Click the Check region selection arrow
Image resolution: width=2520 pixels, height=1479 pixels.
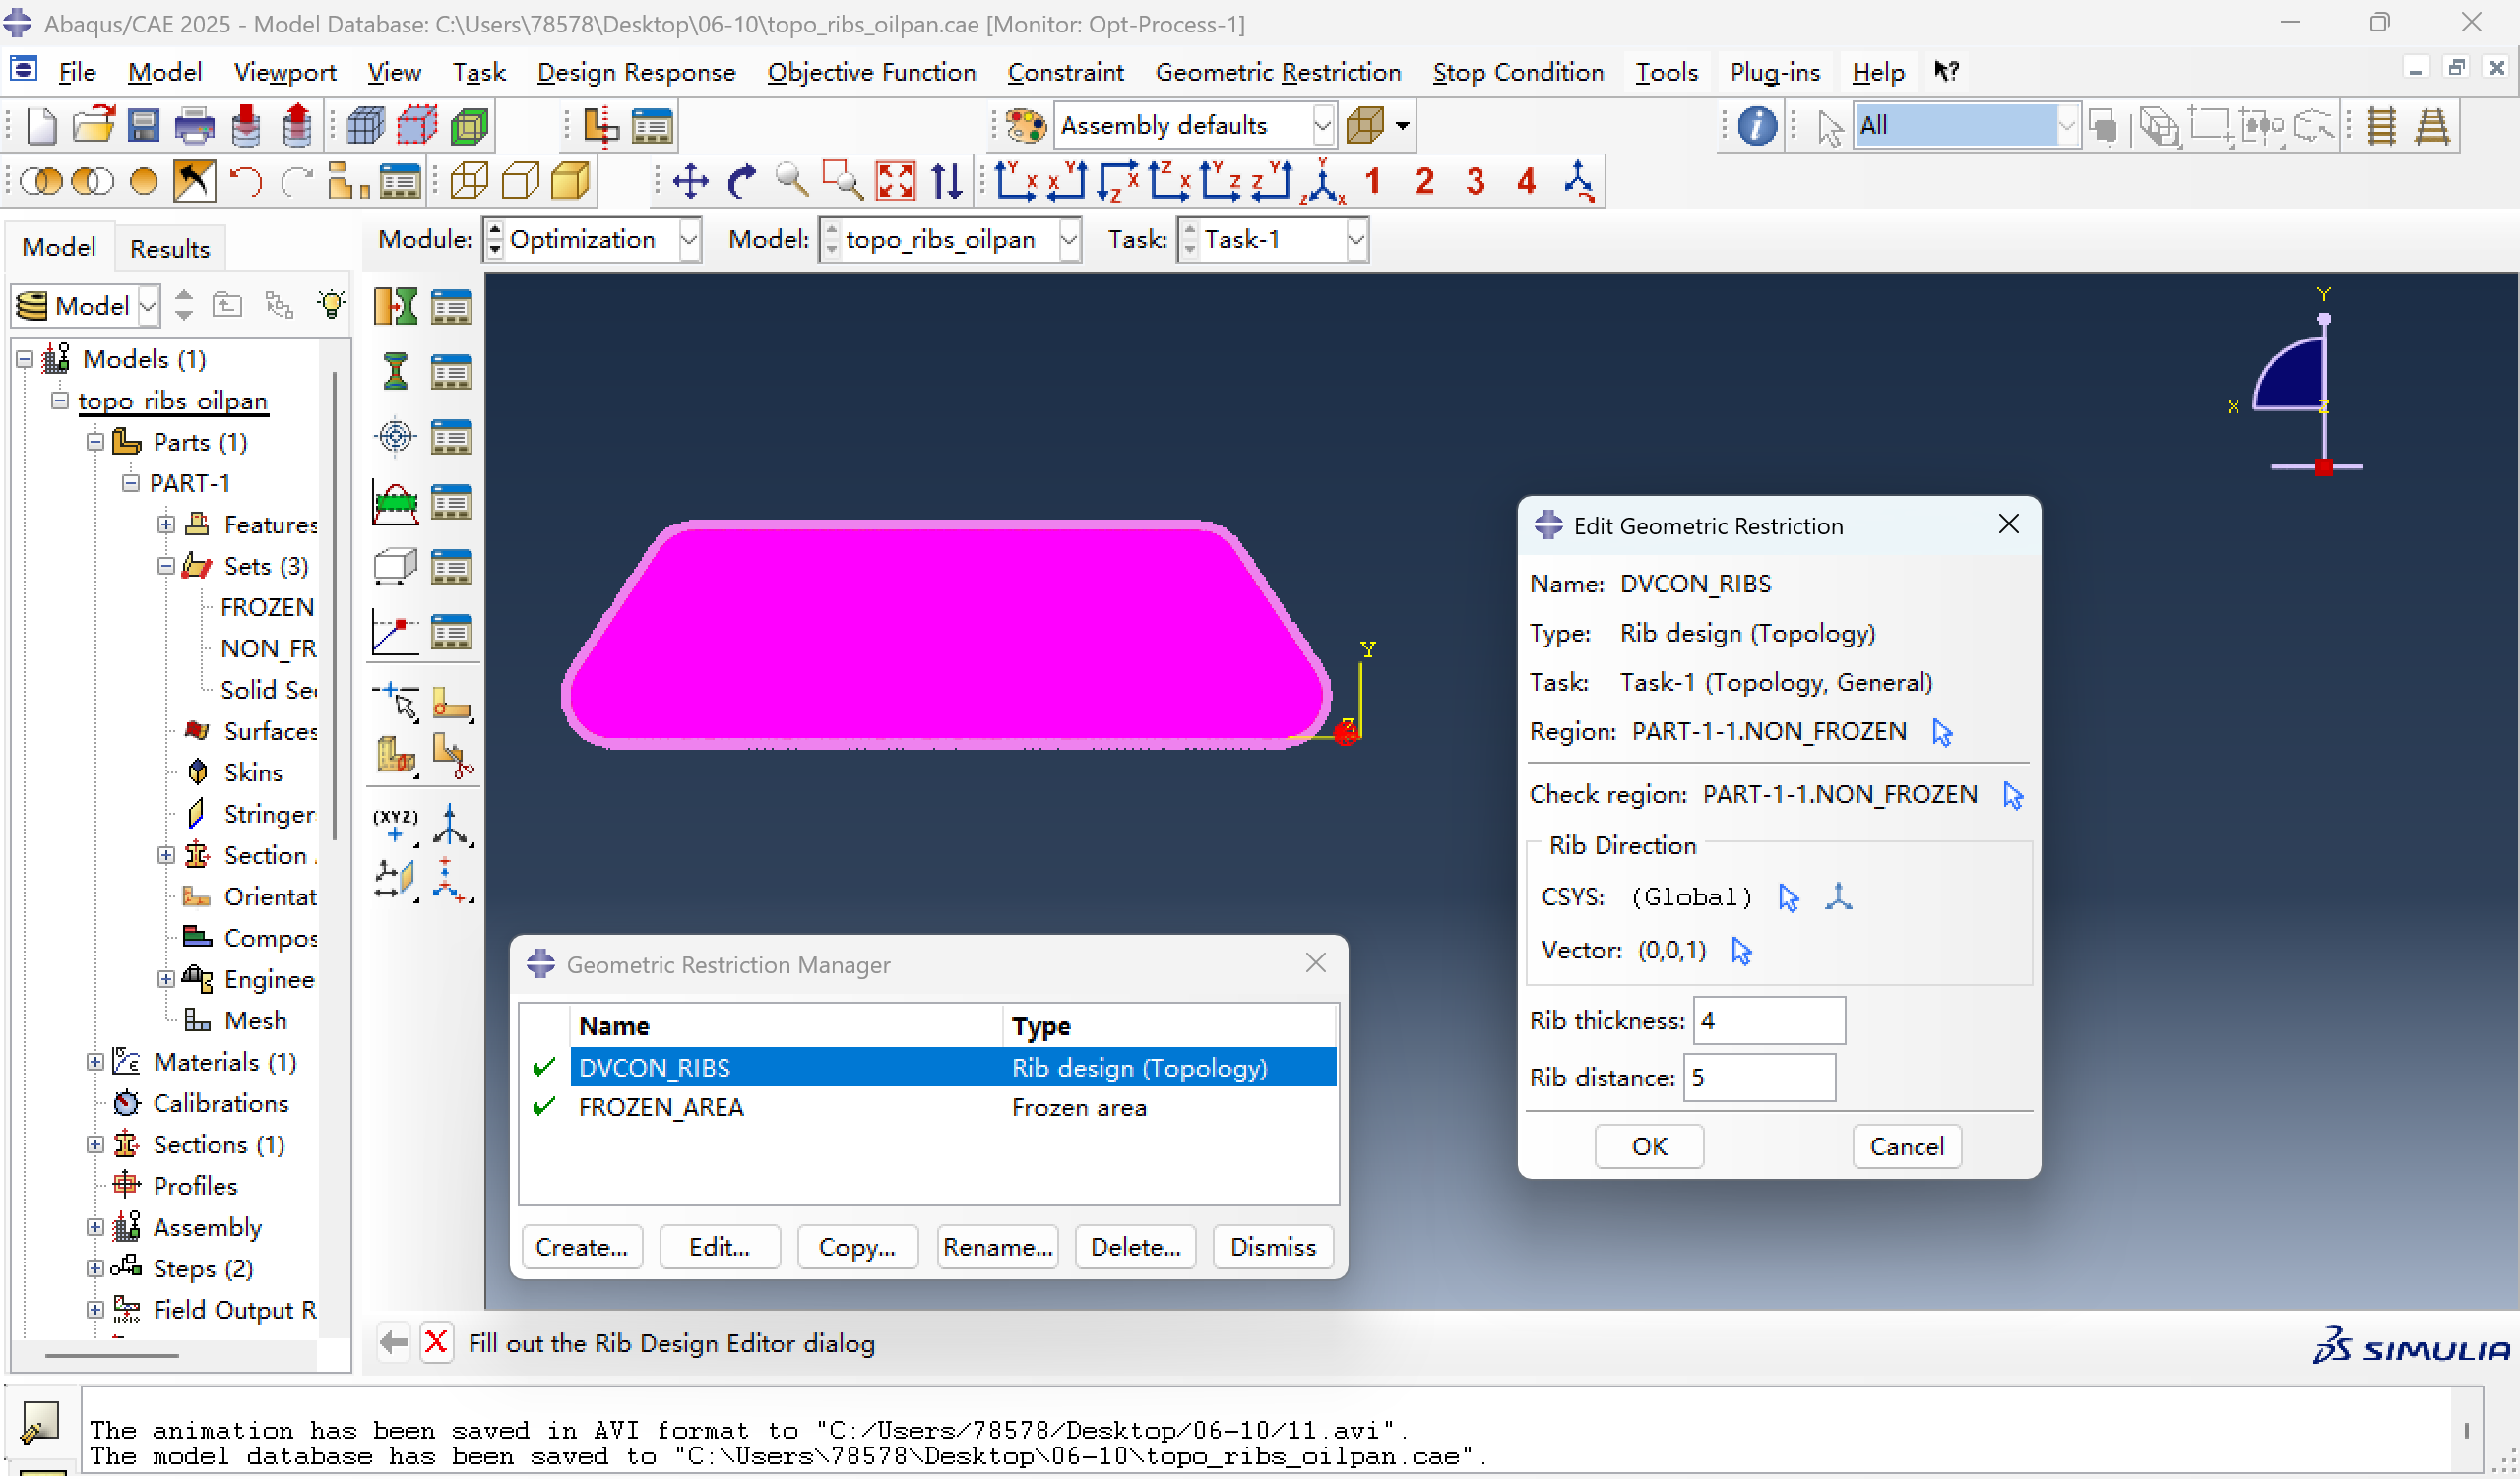(x=2013, y=795)
